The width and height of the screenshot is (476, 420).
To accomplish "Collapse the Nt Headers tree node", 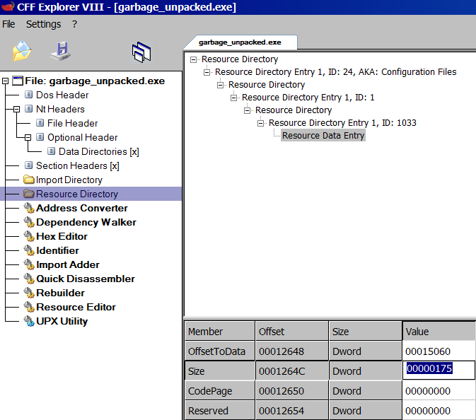I will pos(17,110).
